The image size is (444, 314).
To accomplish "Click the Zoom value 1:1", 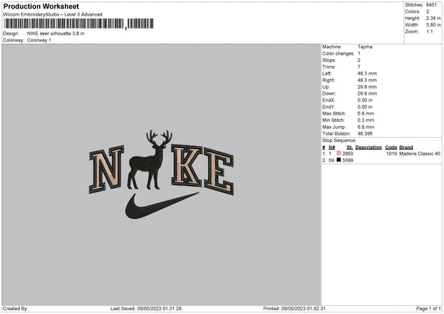I will pos(429,31).
